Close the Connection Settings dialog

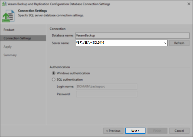tap(189, 4)
